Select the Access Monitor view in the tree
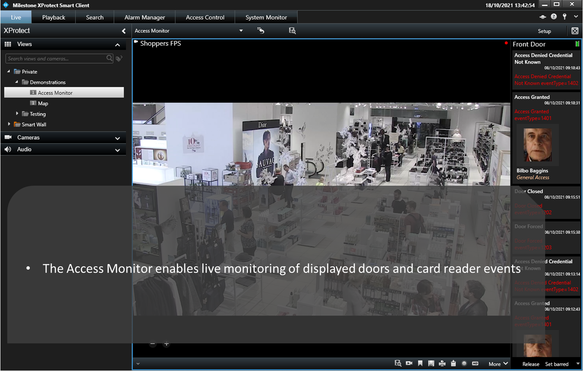 click(64, 93)
